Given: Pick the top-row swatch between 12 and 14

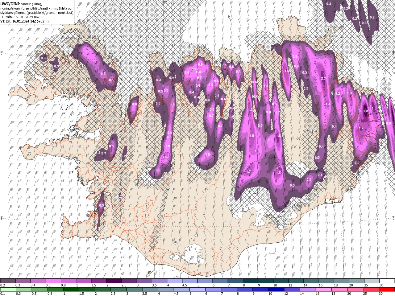Looking at the screenshot, I should point(296,281).
